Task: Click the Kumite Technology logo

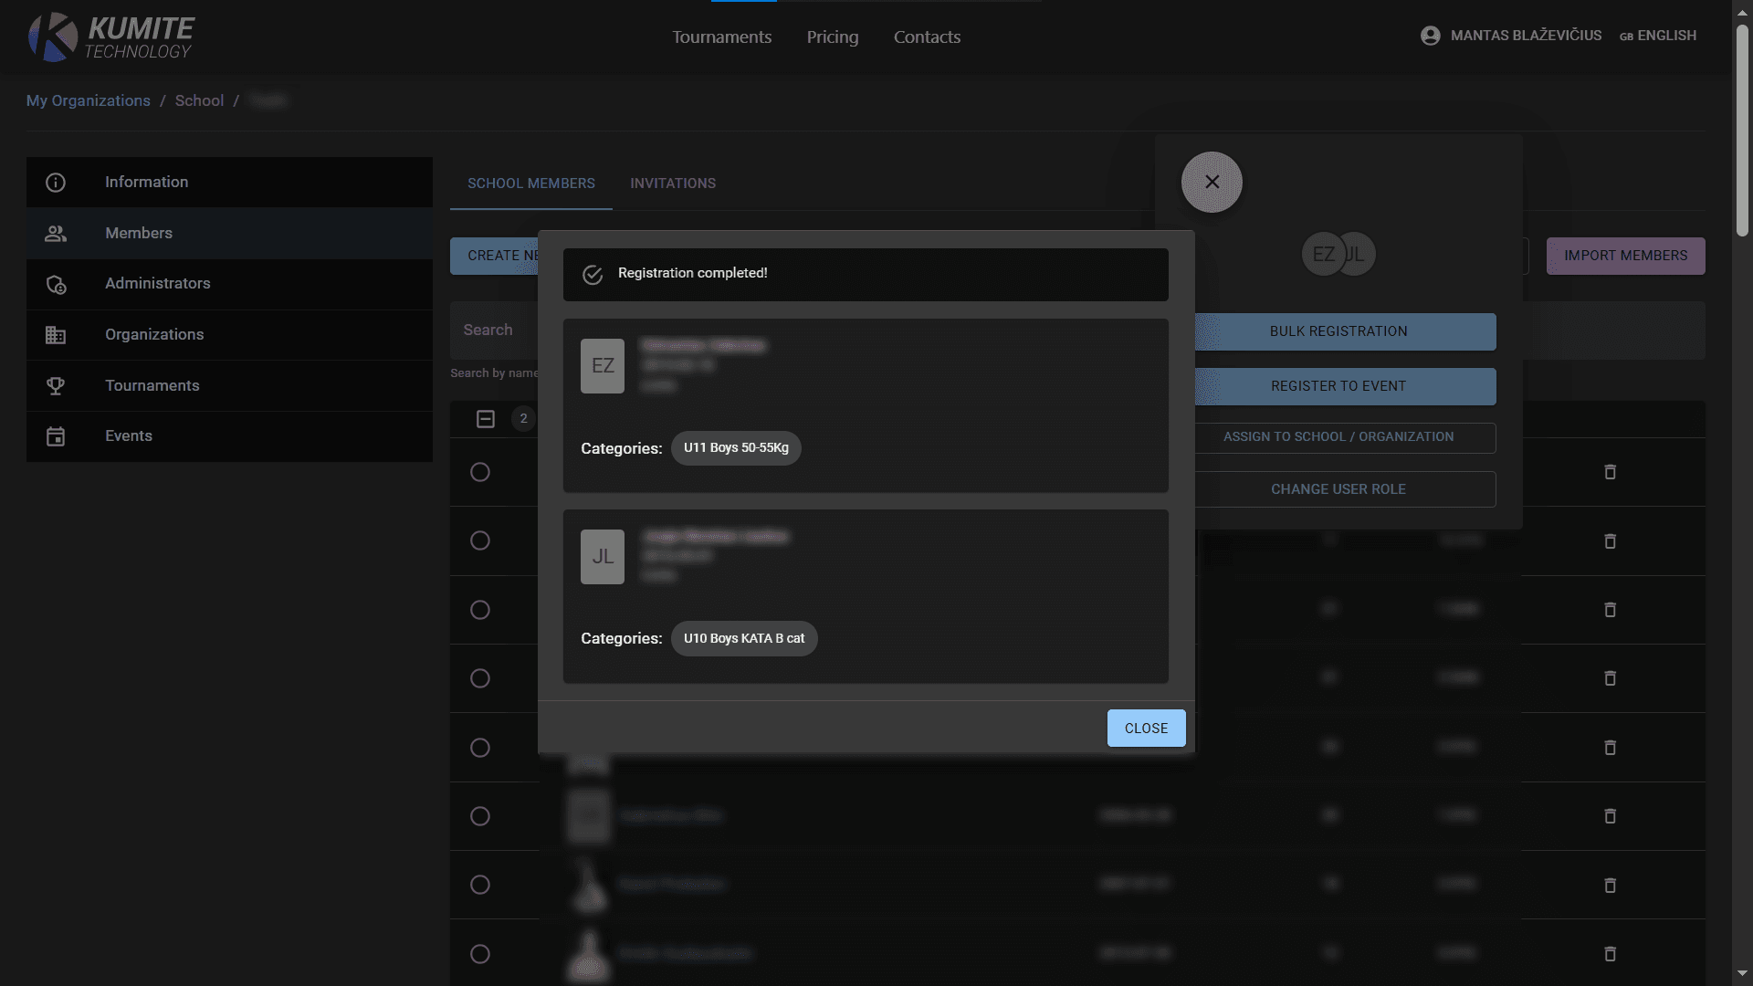Action: [x=110, y=37]
